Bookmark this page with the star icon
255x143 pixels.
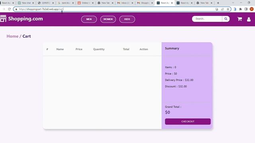pos(228,9)
